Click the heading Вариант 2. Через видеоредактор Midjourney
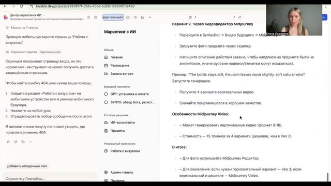 [x=213, y=24]
